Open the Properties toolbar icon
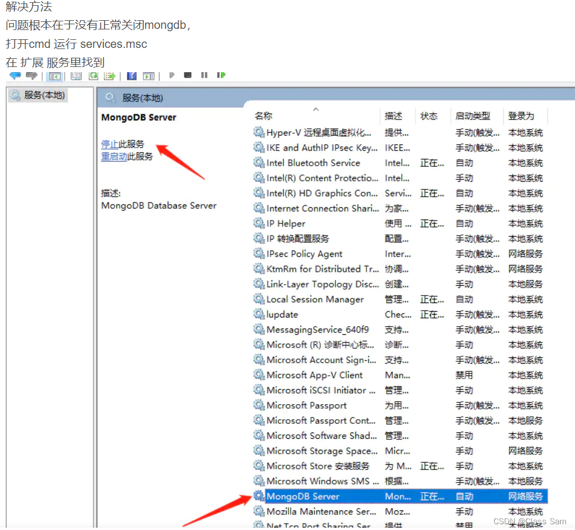This screenshot has width=575, height=530. pos(76,76)
